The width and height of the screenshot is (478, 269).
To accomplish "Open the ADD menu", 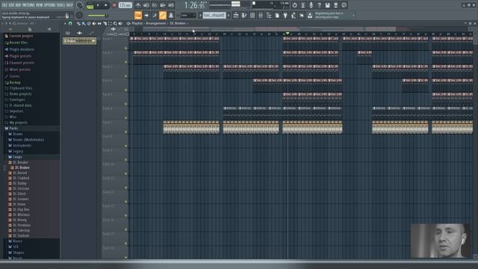I will click(x=18, y=5).
